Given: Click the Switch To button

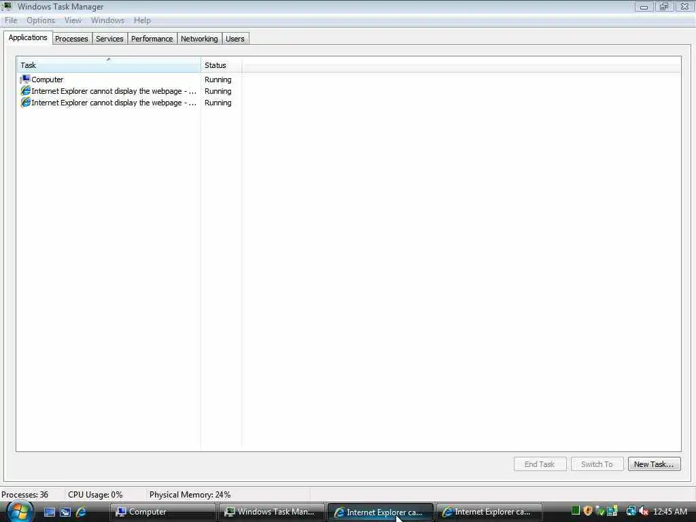Looking at the screenshot, I should [597, 464].
